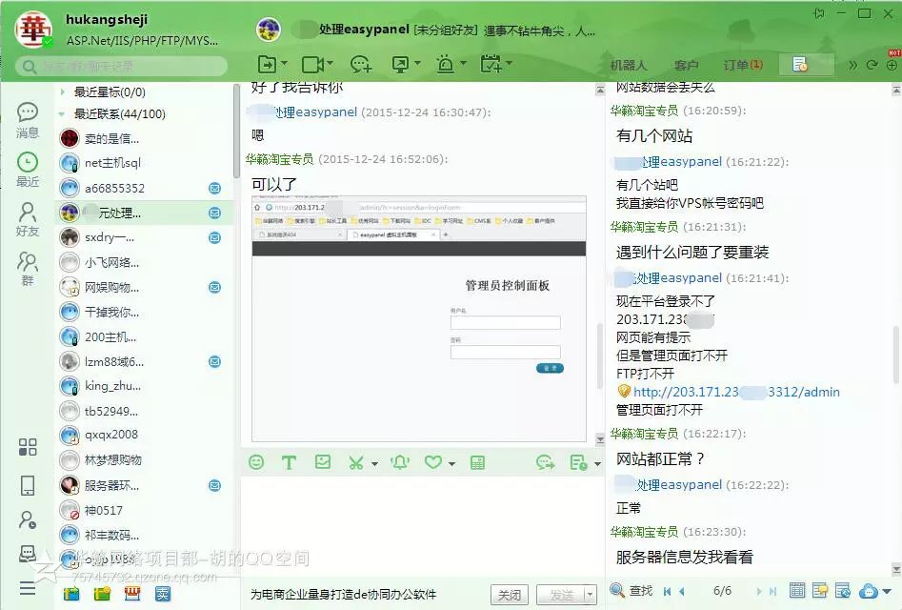This screenshot has width=902, height=610.
Task: Expand the 最近星标(0/0) group
Action: coord(62,91)
